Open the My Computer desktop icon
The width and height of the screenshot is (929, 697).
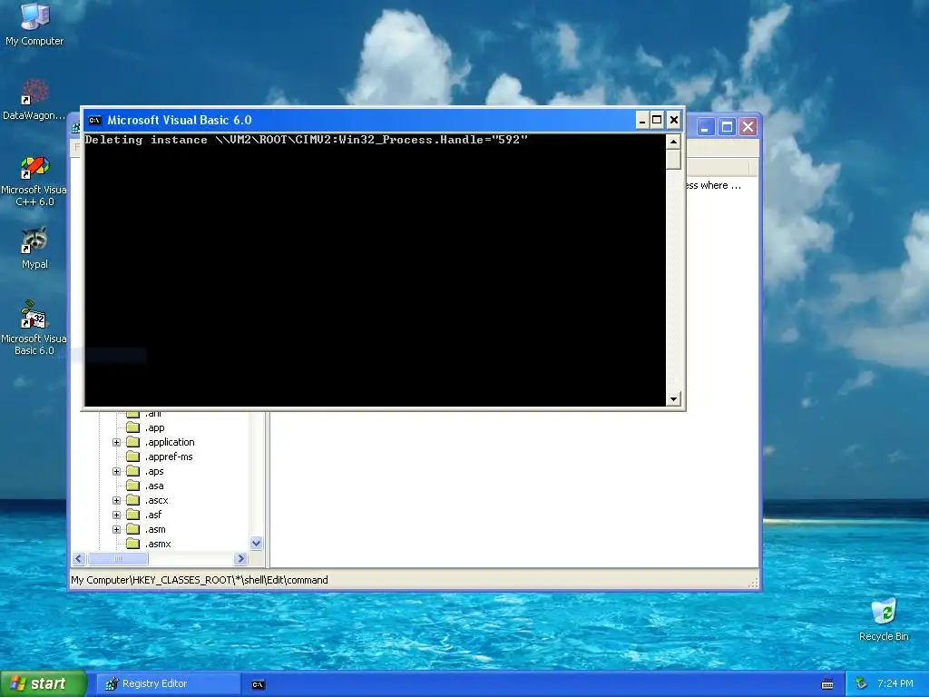(34, 25)
